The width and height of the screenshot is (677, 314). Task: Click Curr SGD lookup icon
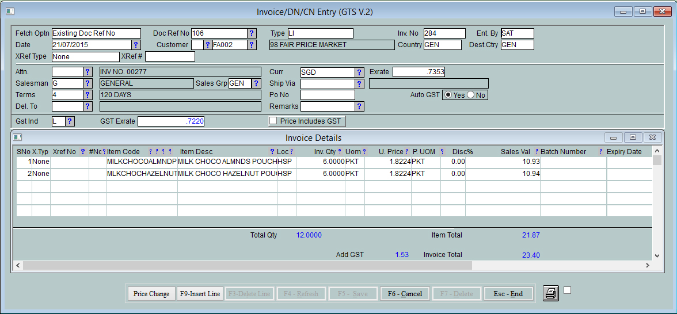[359, 72]
